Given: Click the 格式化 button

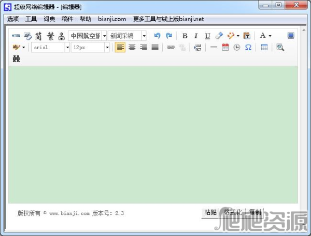Looking at the screenshot, I should 232,212.
